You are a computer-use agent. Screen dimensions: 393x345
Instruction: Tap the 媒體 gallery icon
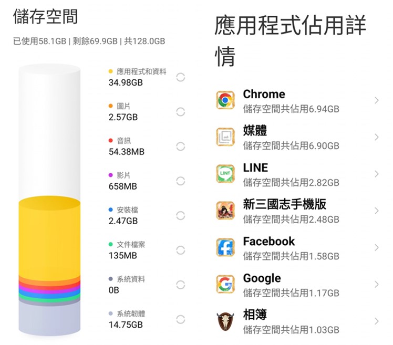tap(225, 137)
